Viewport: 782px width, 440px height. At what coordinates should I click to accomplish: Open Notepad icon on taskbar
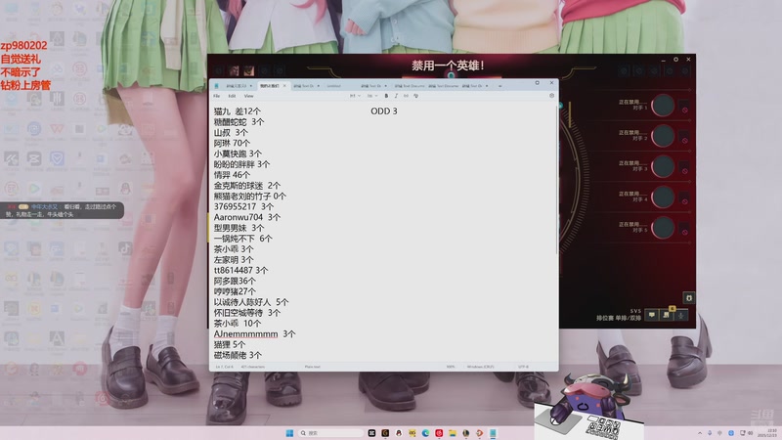[493, 433]
